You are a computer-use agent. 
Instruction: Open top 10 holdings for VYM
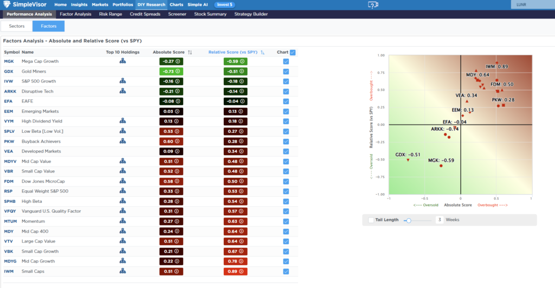point(122,121)
